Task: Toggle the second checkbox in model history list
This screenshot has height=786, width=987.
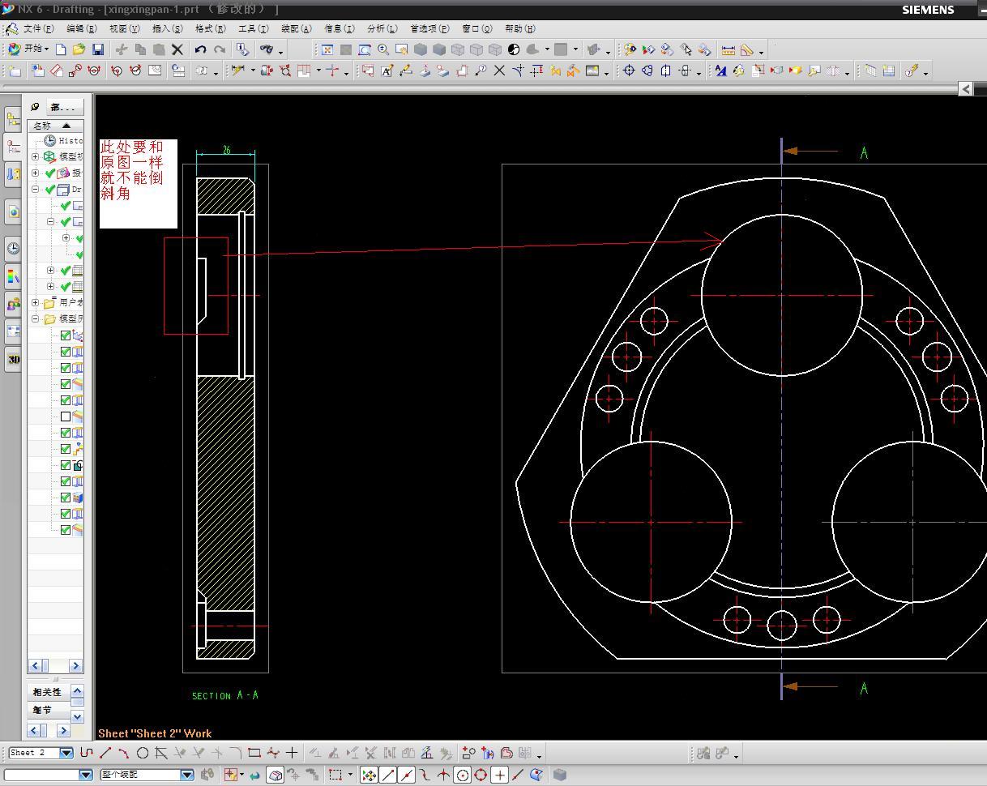Action: tap(66, 352)
